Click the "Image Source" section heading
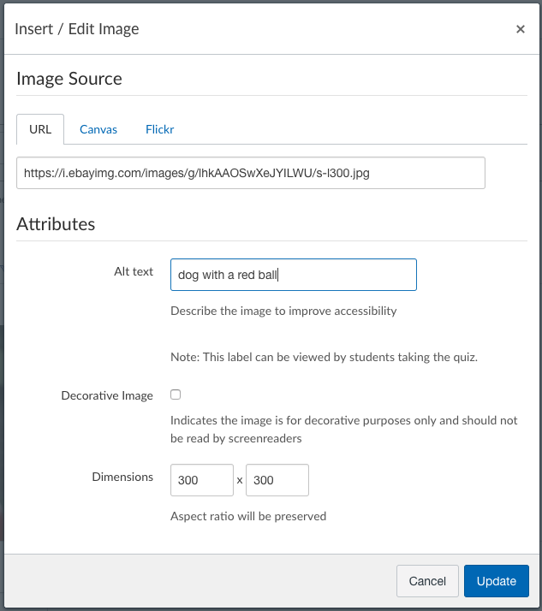Image resolution: width=542 pixels, height=611 pixels. [x=69, y=79]
